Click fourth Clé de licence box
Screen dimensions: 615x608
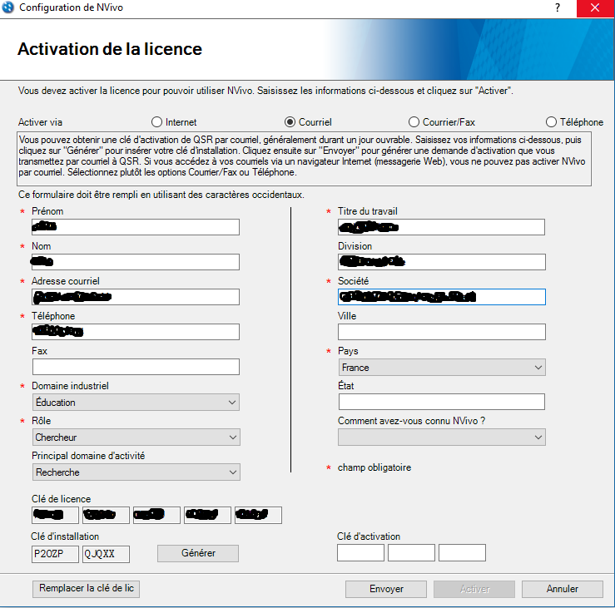coord(207,515)
